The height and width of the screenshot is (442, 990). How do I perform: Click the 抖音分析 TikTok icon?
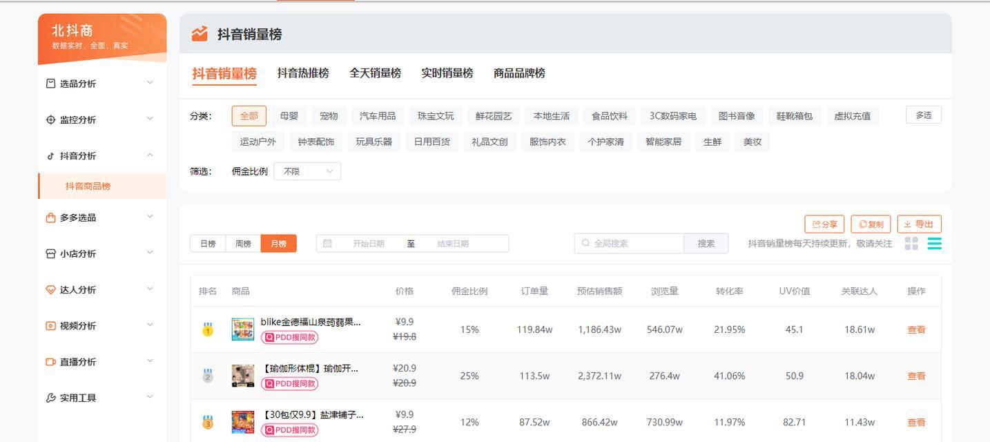(x=50, y=156)
